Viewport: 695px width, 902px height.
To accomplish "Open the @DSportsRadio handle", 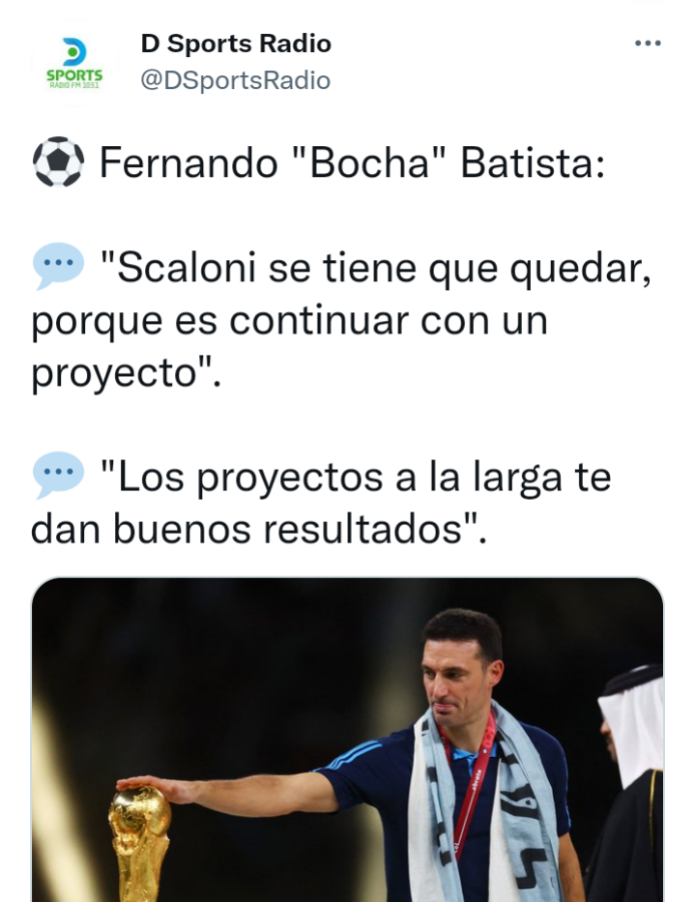I will pyautogui.click(x=235, y=80).
